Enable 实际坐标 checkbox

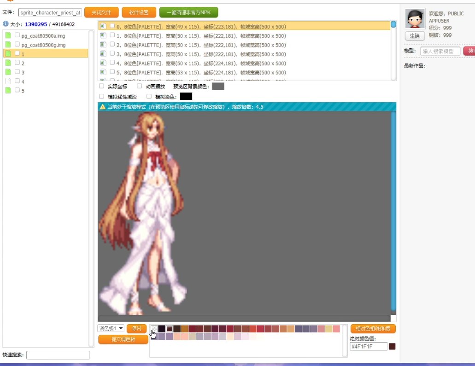(101, 86)
